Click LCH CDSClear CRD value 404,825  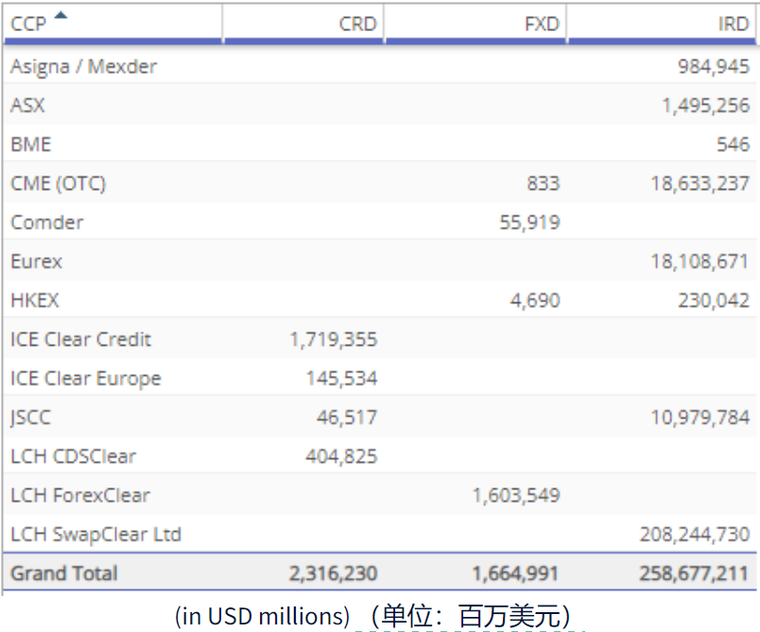coord(341,456)
